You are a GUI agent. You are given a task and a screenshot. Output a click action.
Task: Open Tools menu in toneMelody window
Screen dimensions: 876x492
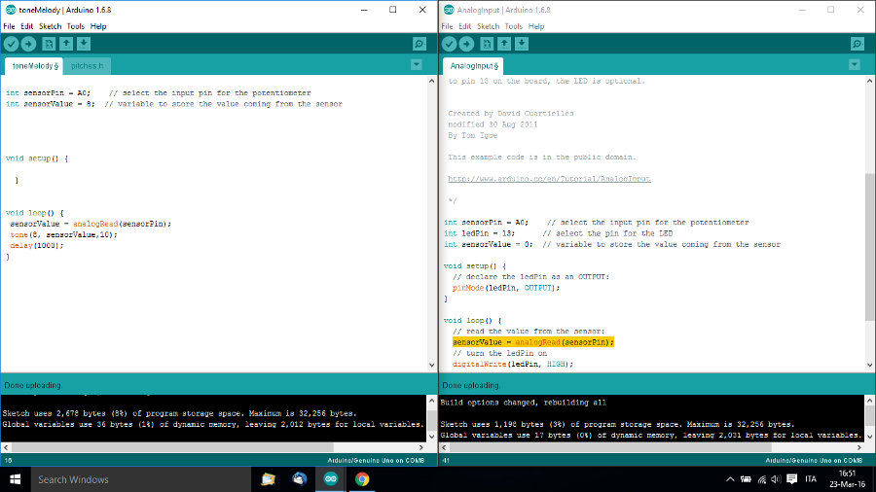pos(75,26)
